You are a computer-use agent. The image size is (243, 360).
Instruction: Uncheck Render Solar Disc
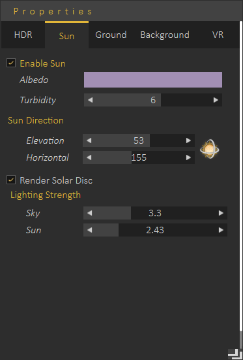tap(11, 180)
